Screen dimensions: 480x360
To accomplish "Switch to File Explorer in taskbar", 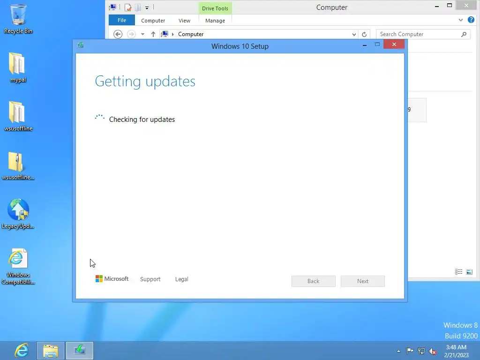I will point(51,351).
